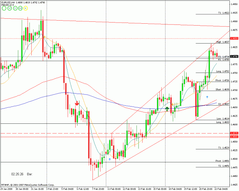Click the blank green circle timeframe indicator
239x191 pixels.
pos(4,8)
